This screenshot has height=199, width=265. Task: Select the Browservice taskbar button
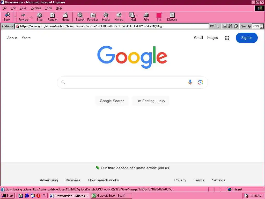pos(69,196)
